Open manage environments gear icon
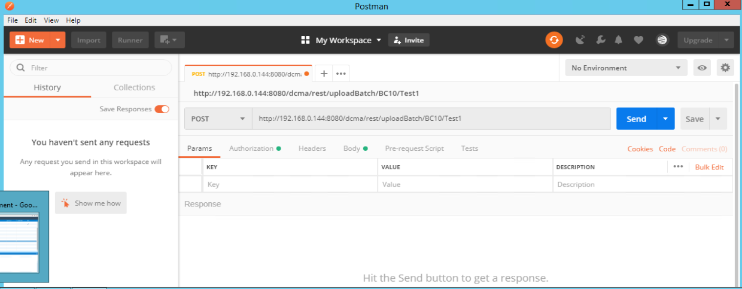 [x=725, y=68]
